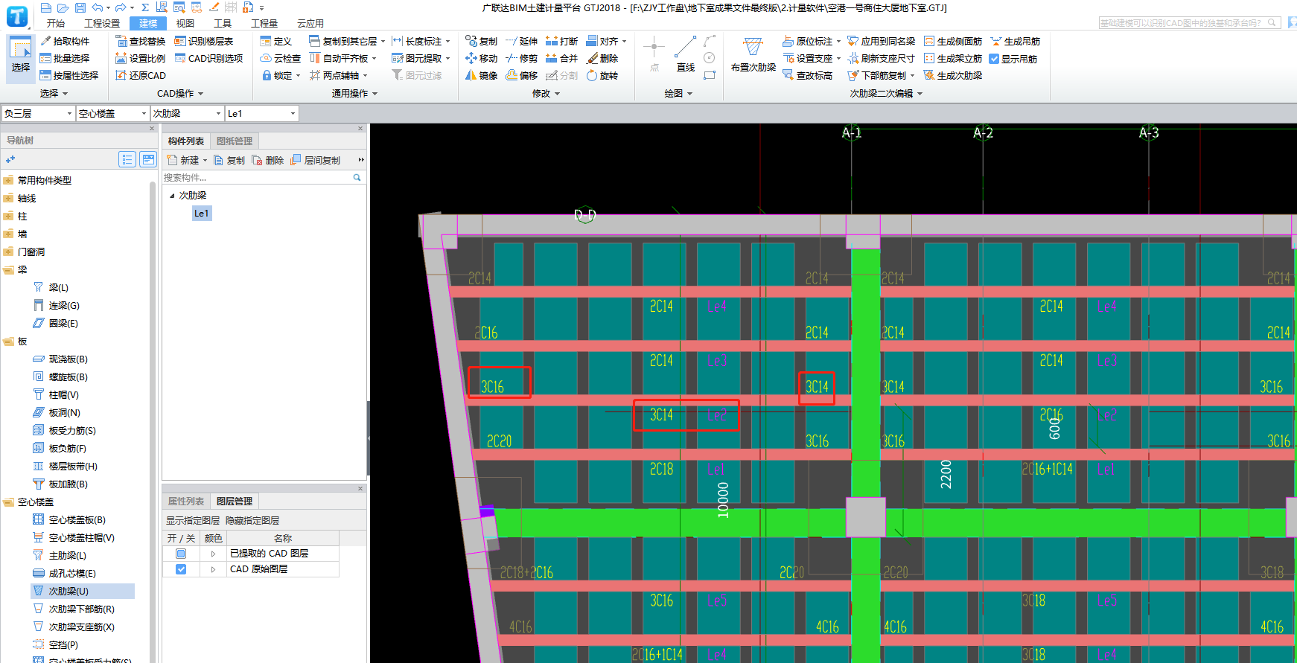Open CAD识别选项 settings
The image size is (1297, 663).
208,58
